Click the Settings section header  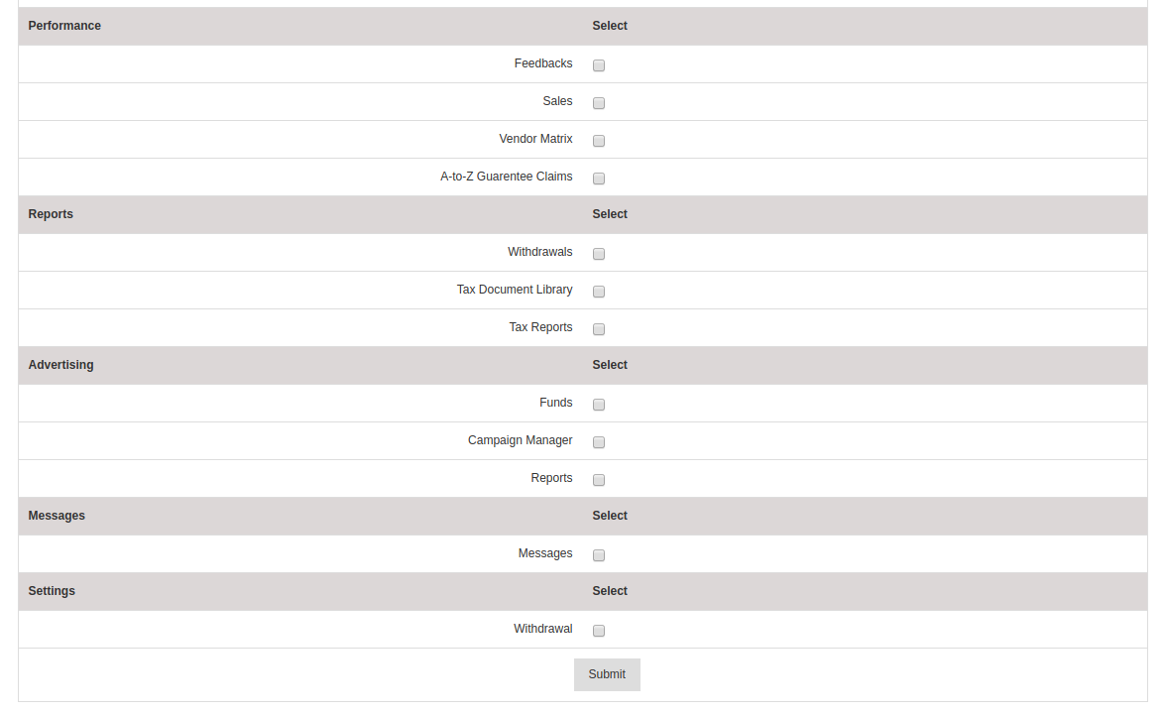click(x=52, y=591)
